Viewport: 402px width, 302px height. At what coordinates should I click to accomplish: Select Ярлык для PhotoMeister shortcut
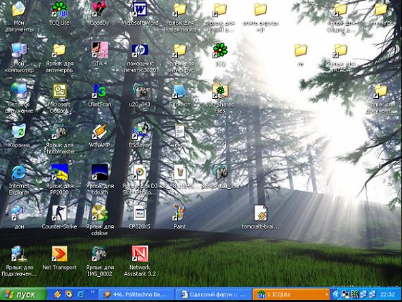(59, 131)
